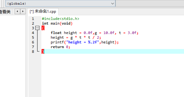Click the 10.0f value on line 4
Viewport: 184px width, 97px height.
point(109,33)
